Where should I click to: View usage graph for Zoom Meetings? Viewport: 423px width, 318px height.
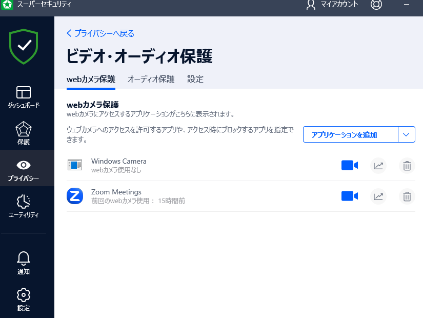click(378, 196)
